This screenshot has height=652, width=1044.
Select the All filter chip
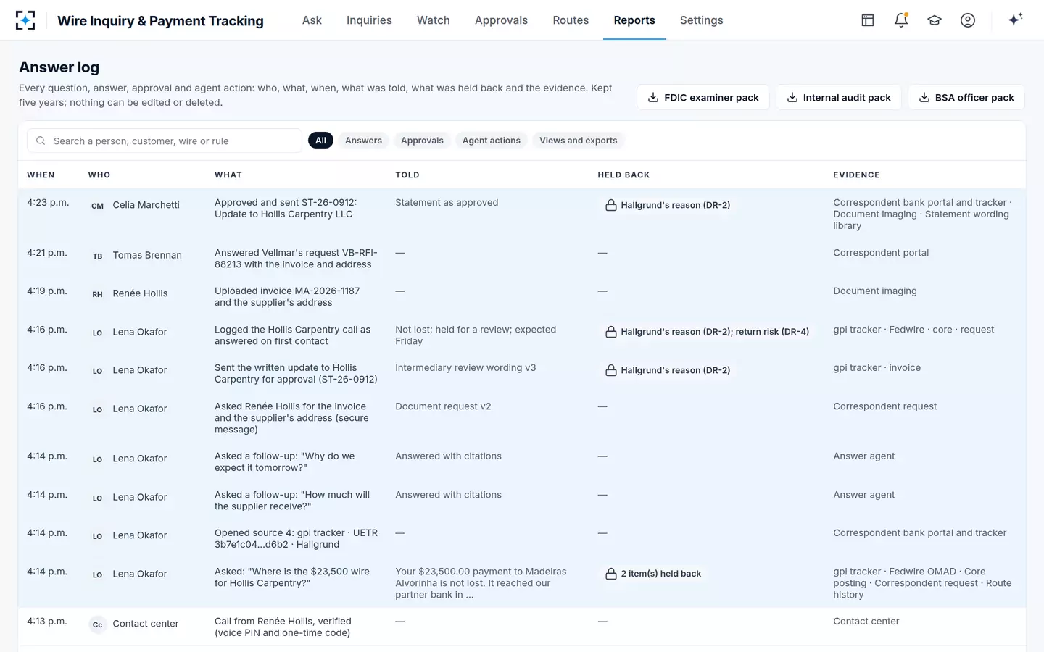[x=320, y=141]
